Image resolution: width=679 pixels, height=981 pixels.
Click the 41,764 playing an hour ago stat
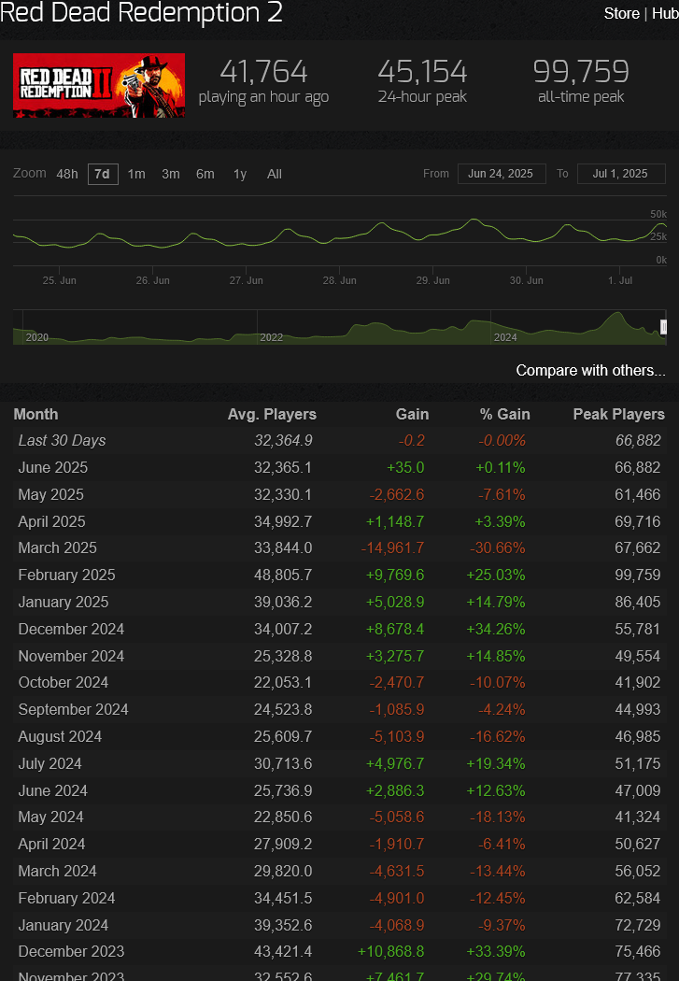[x=263, y=81]
